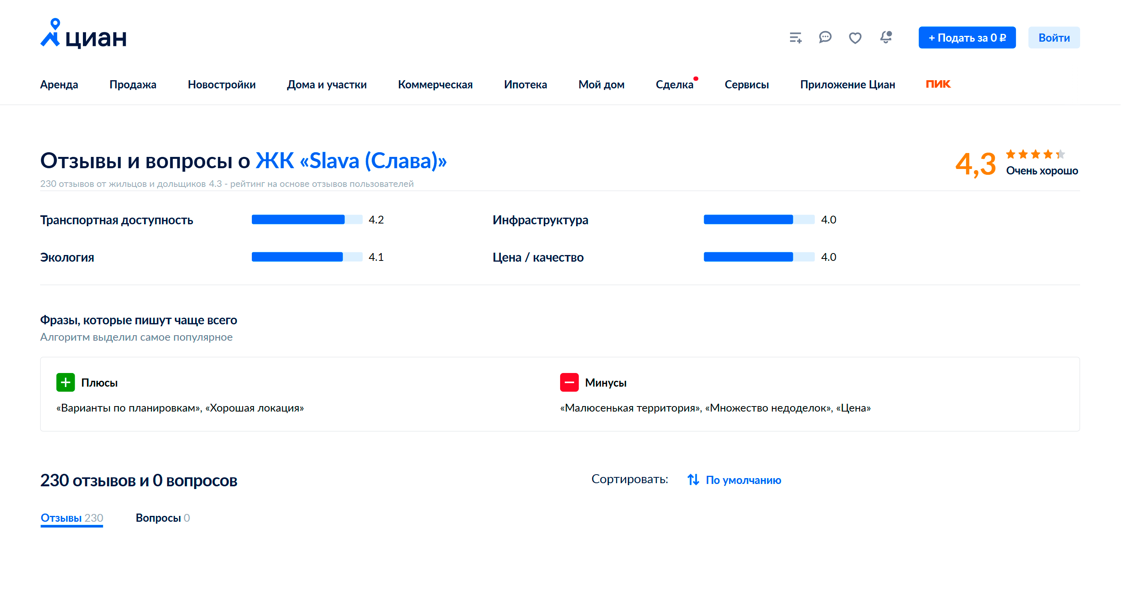The height and width of the screenshot is (614, 1135).
Task: Click the ПИК logo link
Action: click(938, 84)
